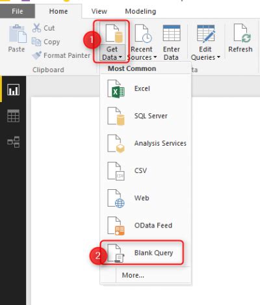
Task: Click the Web globe icon
Action: (116, 198)
